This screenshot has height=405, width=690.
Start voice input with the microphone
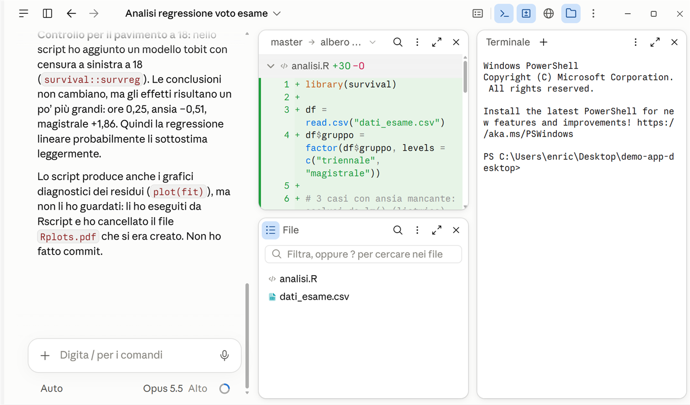pos(224,355)
